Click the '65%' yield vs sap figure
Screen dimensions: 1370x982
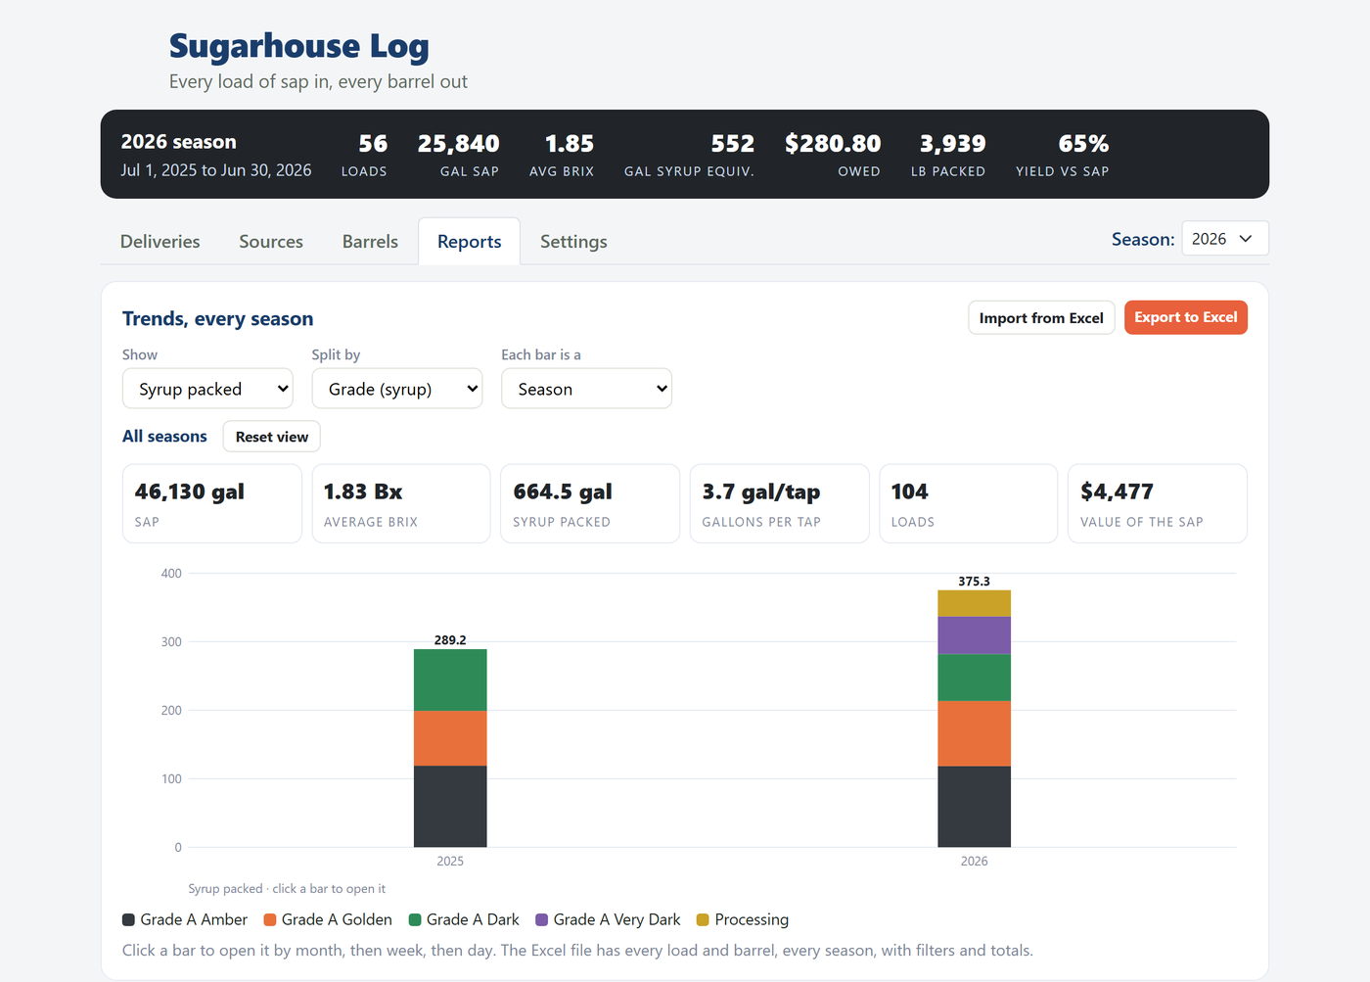[1083, 144]
